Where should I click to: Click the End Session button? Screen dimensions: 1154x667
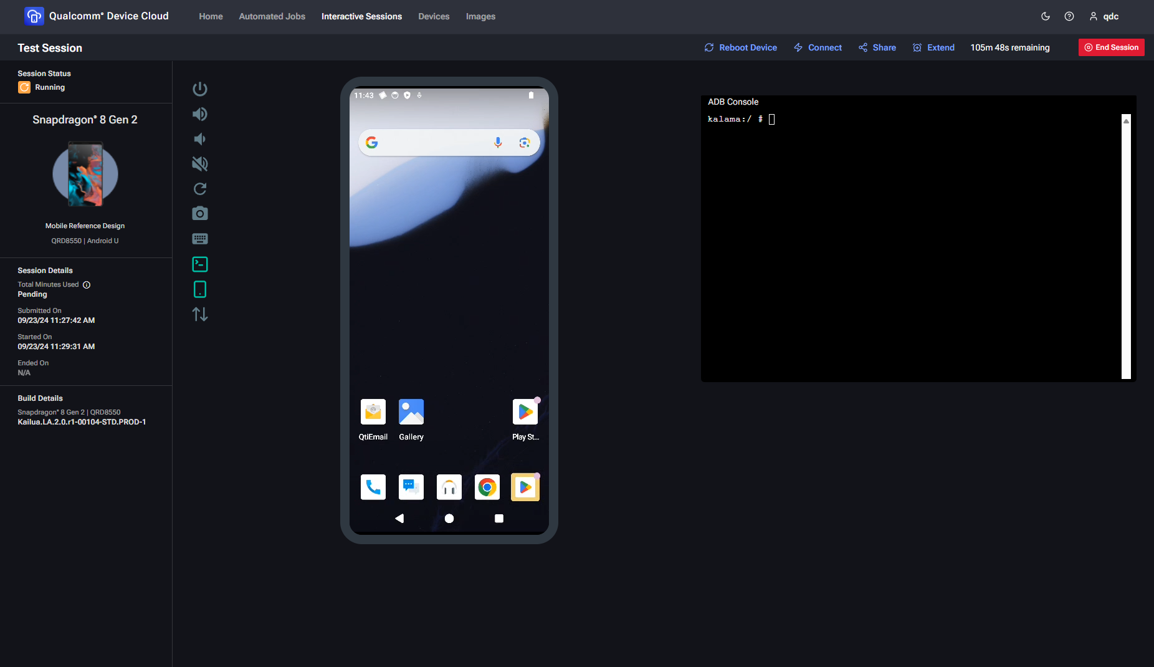click(x=1112, y=47)
